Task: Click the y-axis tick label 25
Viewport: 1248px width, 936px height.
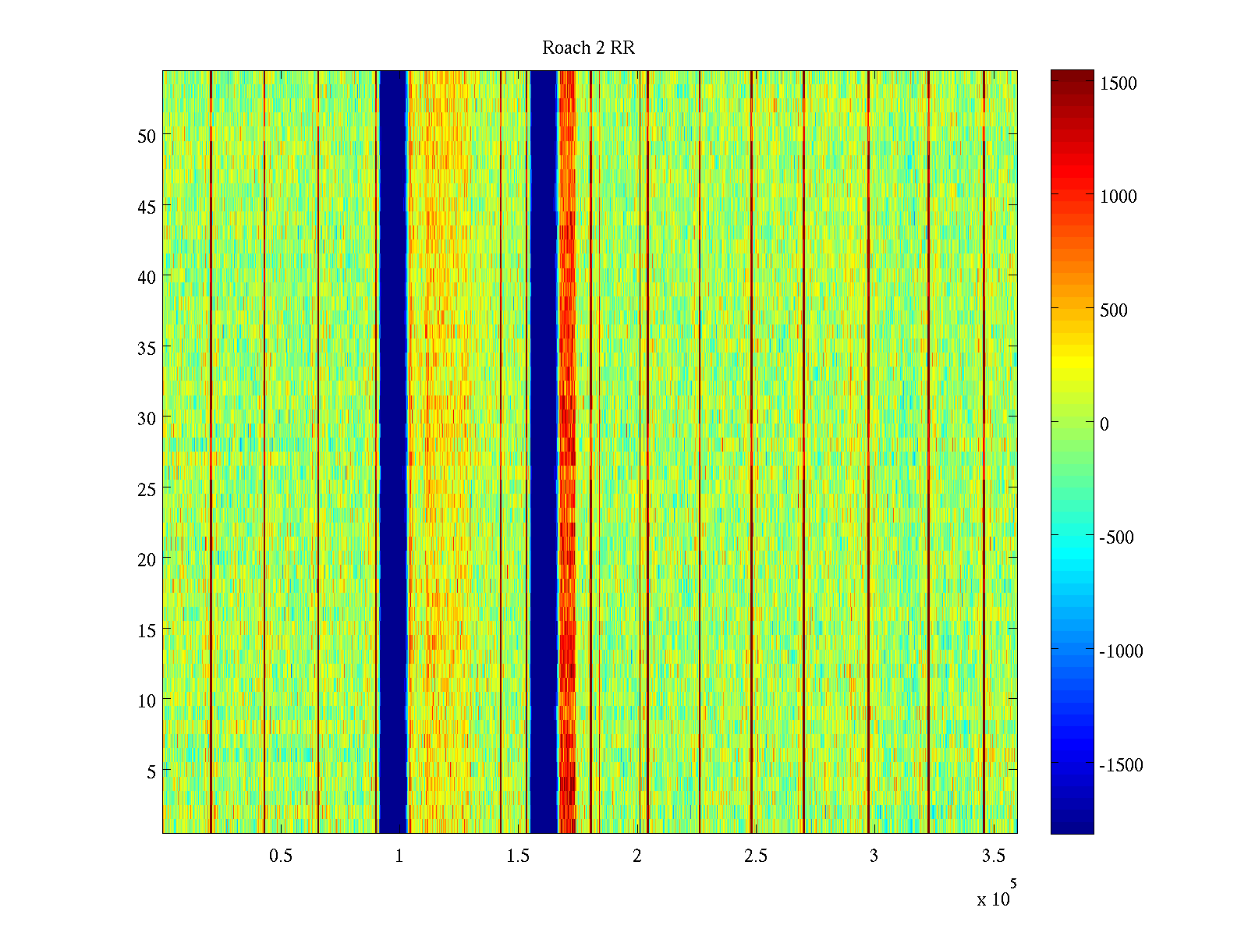Action: click(x=147, y=489)
